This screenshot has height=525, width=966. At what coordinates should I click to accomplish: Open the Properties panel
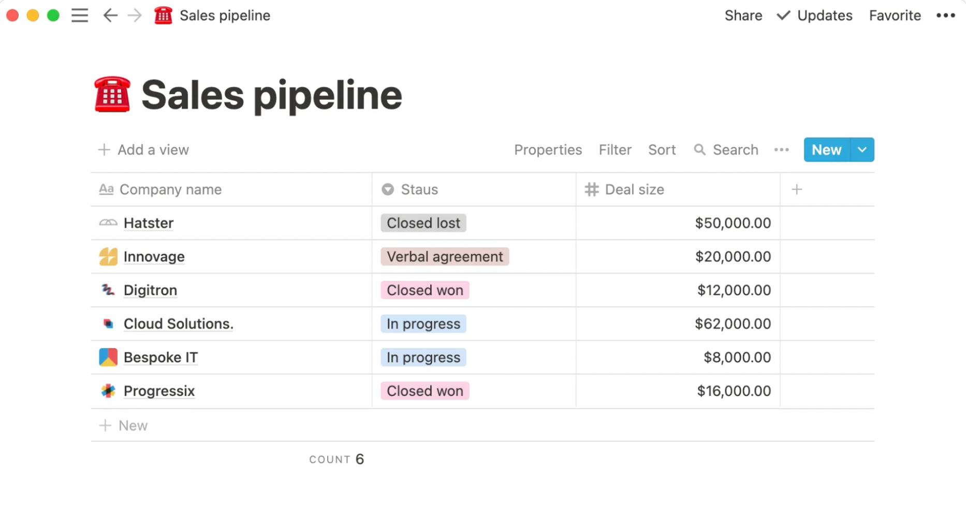(548, 149)
